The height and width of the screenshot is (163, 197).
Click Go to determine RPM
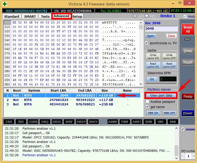pos(152,79)
